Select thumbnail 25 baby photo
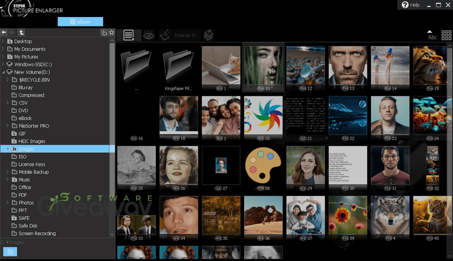Screen dimensions: 453x261 pyautogui.click(x=136, y=165)
